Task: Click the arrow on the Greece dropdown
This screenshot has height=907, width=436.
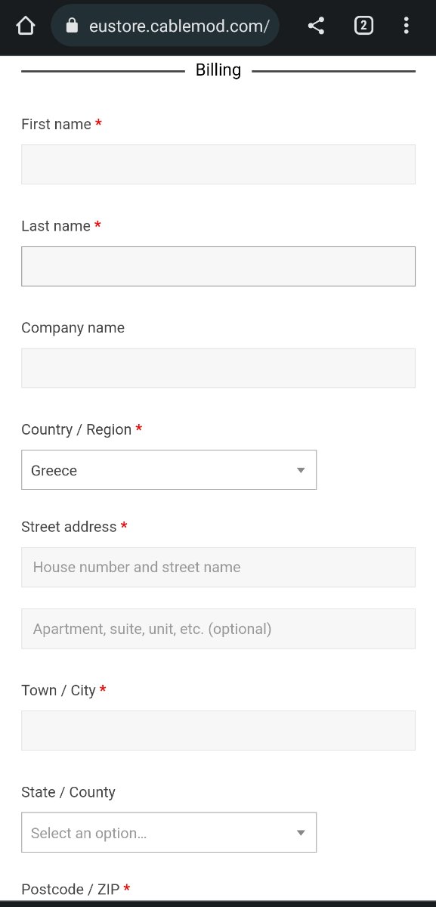Action: 301,470
